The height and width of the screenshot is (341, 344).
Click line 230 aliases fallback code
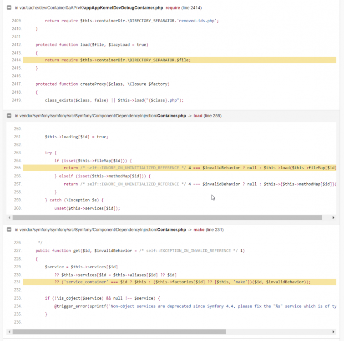coord(116,275)
